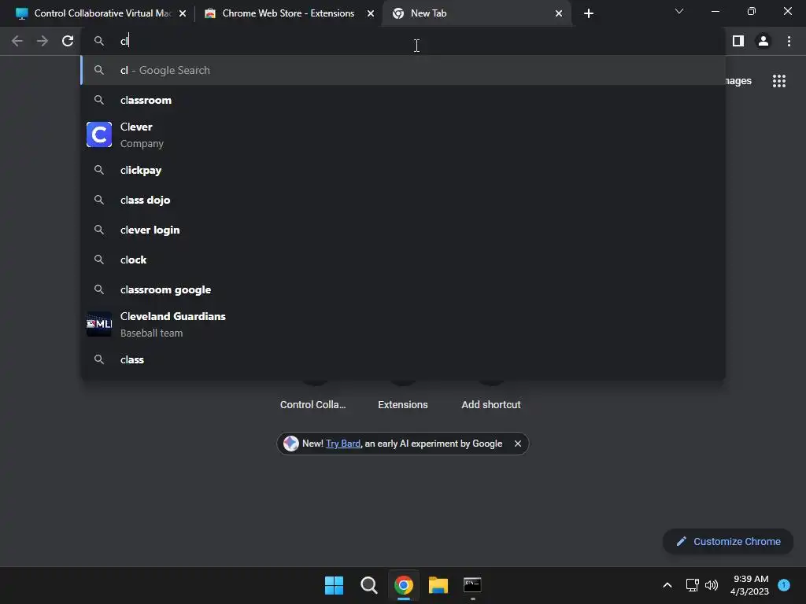Open the terminal taskbar icon
The width and height of the screenshot is (806, 604).
click(x=472, y=585)
